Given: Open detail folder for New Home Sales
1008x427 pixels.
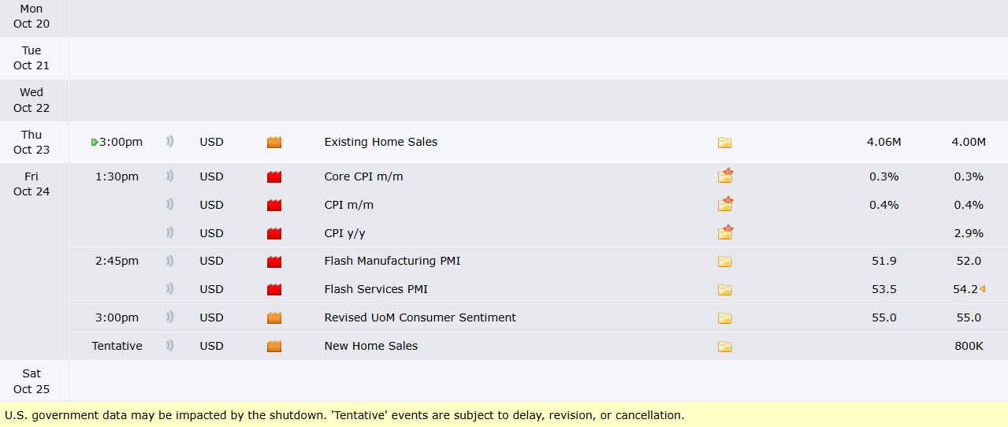Looking at the screenshot, I should [724, 347].
